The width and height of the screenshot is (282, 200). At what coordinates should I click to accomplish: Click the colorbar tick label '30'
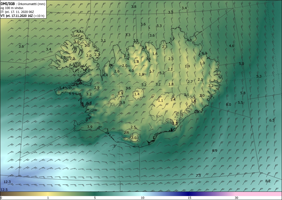point(236,198)
